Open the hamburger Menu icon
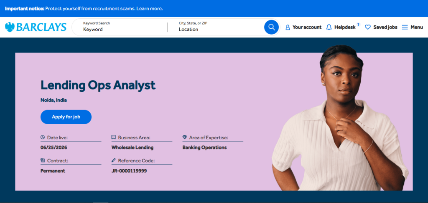The image size is (428, 203). pyautogui.click(x=405, y=27)
